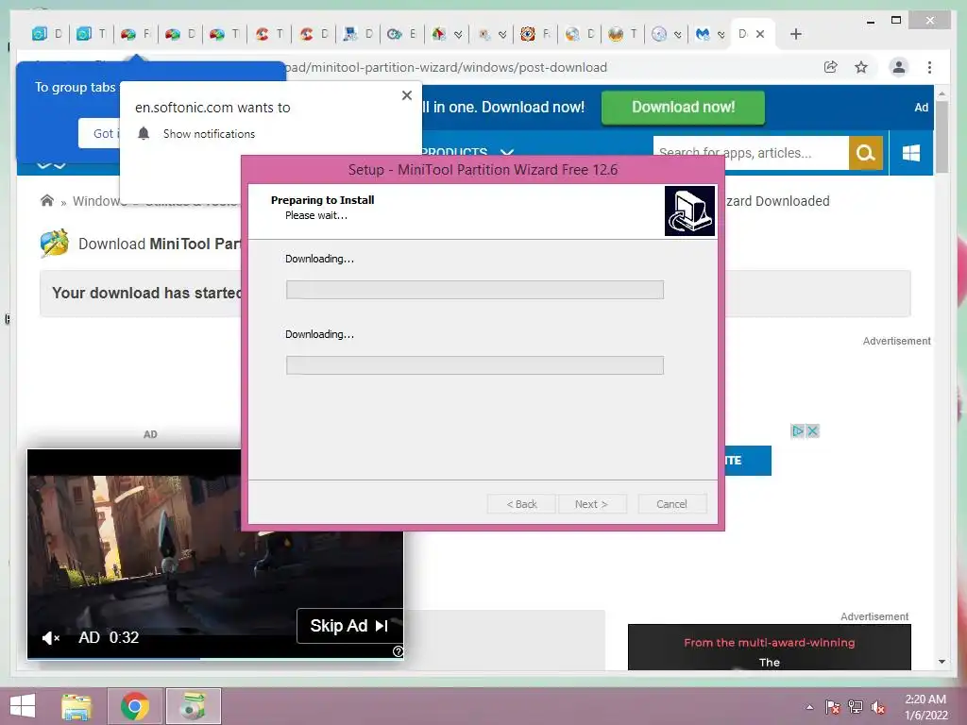967x725 pixels.
Task: Click the Your download has started text
Action: 146,293
